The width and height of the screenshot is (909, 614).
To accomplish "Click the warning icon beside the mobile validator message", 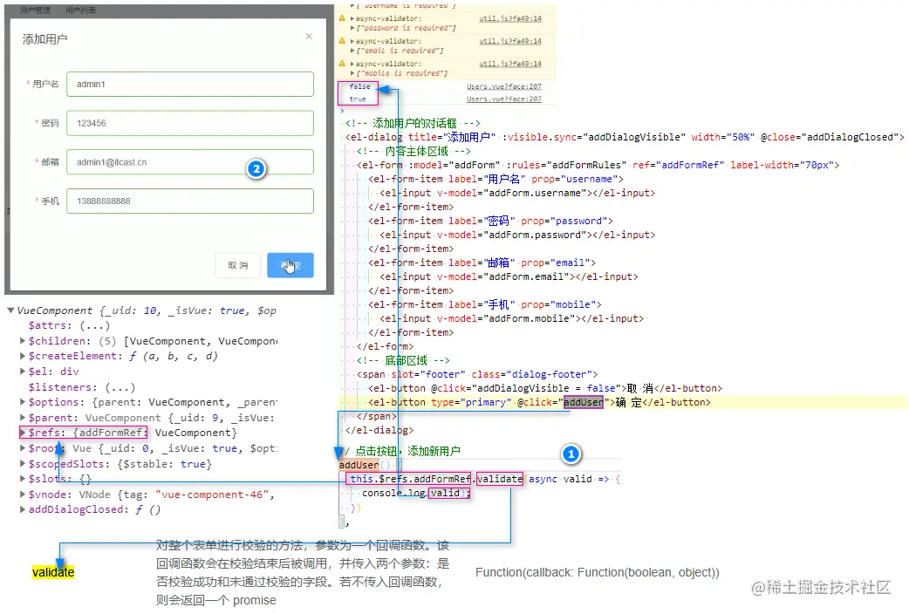I will pyautogui.click(x=342, y=64).
